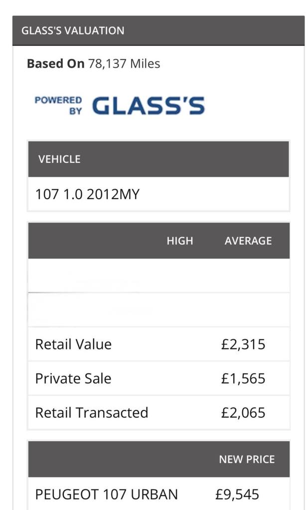Click the 'Powered by' text beside logo

tap(58, 105)
